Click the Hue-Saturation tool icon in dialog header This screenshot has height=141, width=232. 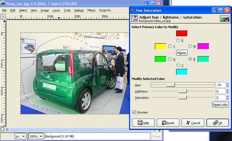[135, 18]
